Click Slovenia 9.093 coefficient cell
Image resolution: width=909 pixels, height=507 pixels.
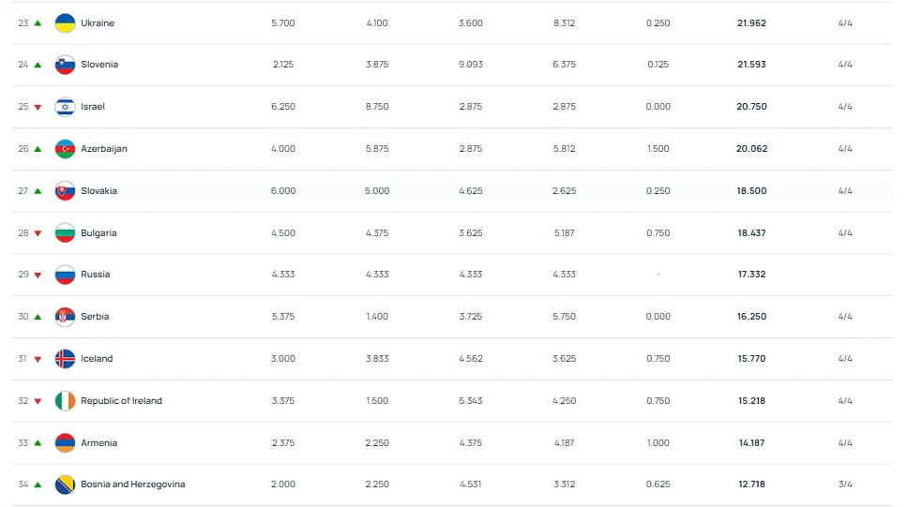click(470, 65)
